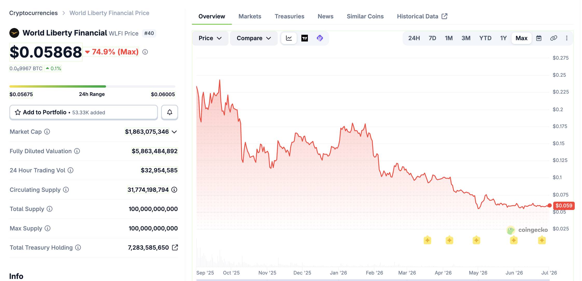The image size is (582, 281).
Task: Click yellow news marker near Jun '26
Action: [514, 240]
